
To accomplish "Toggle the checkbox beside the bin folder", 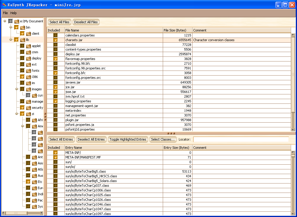I will 16,27.
